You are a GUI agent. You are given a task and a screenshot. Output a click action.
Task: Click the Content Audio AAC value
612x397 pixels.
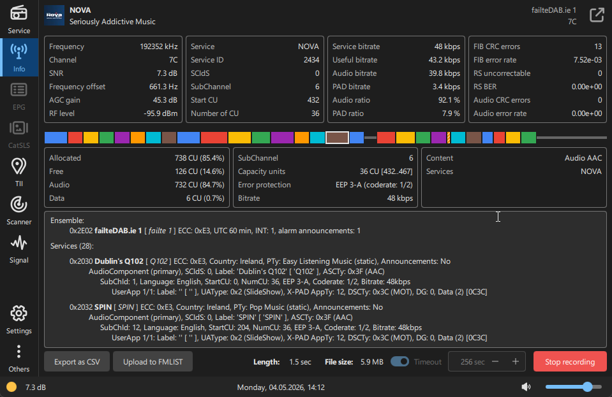pos(583,158)
